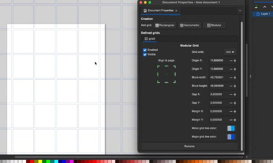273x163 pixels.
Task: Pick the magenta swatch in the palette
Action: 72,161
